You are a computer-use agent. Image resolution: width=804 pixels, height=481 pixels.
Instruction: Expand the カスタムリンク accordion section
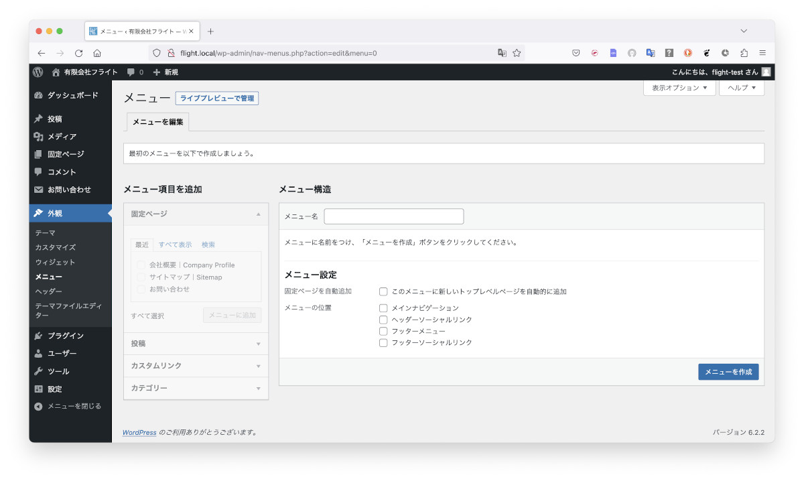[196, 366]
